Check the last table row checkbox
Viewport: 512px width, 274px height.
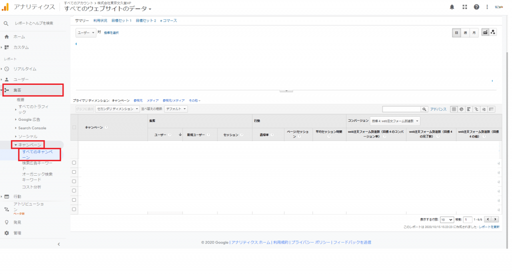(74, 209)
